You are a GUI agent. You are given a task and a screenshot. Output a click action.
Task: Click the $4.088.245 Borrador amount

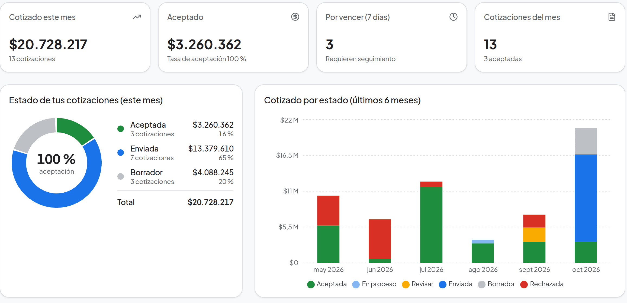[213, 172]
